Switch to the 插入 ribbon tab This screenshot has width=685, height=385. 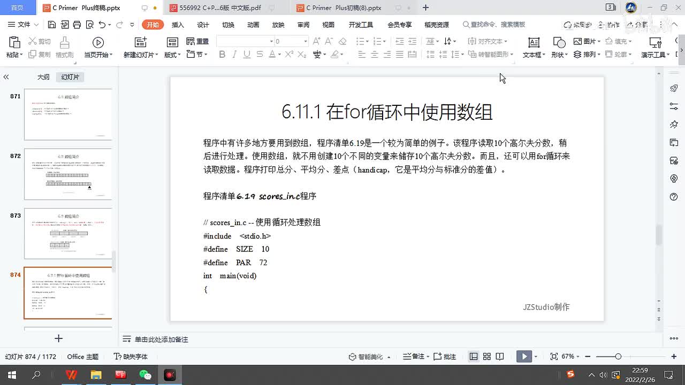178,25
